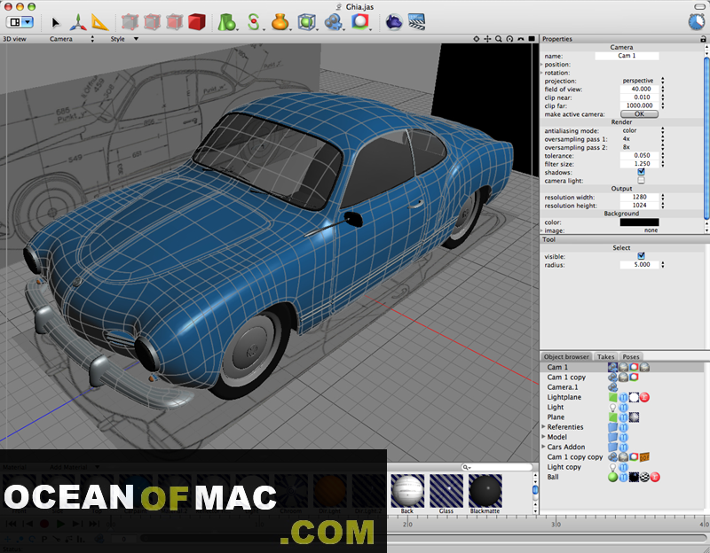The width and height of the screenshot is (710, 553).
Task: Open the blue camera and light tool
Action: (x=334, y=21)
